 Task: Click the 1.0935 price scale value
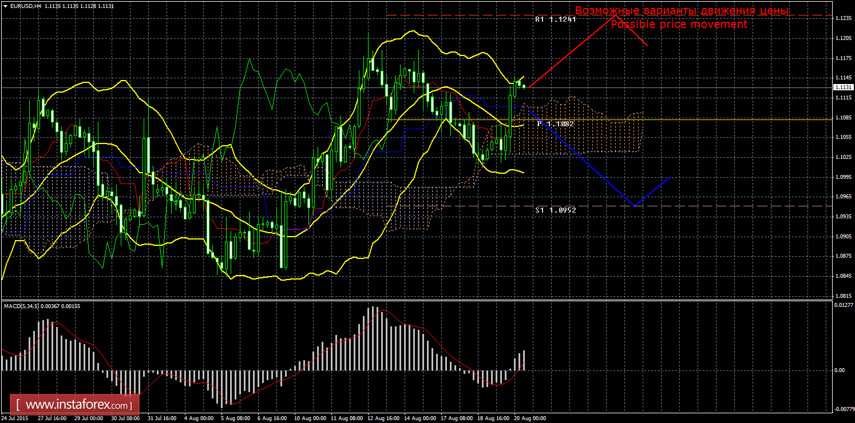pyautogui.click(x=842, y=217)
